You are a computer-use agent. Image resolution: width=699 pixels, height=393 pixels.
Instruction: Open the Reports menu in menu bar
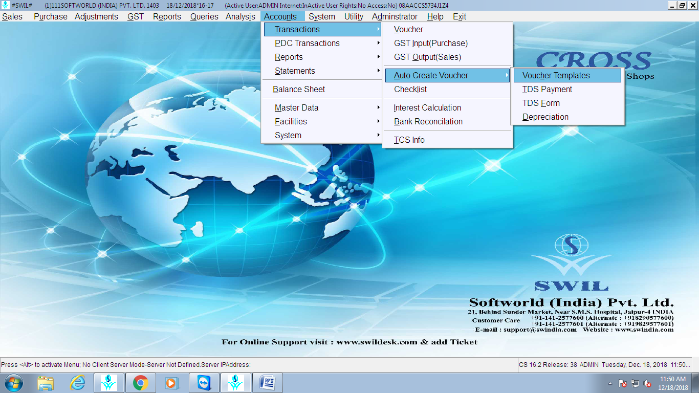[x=167, y=16]
